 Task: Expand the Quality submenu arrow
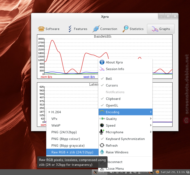[x=151, y=118]
